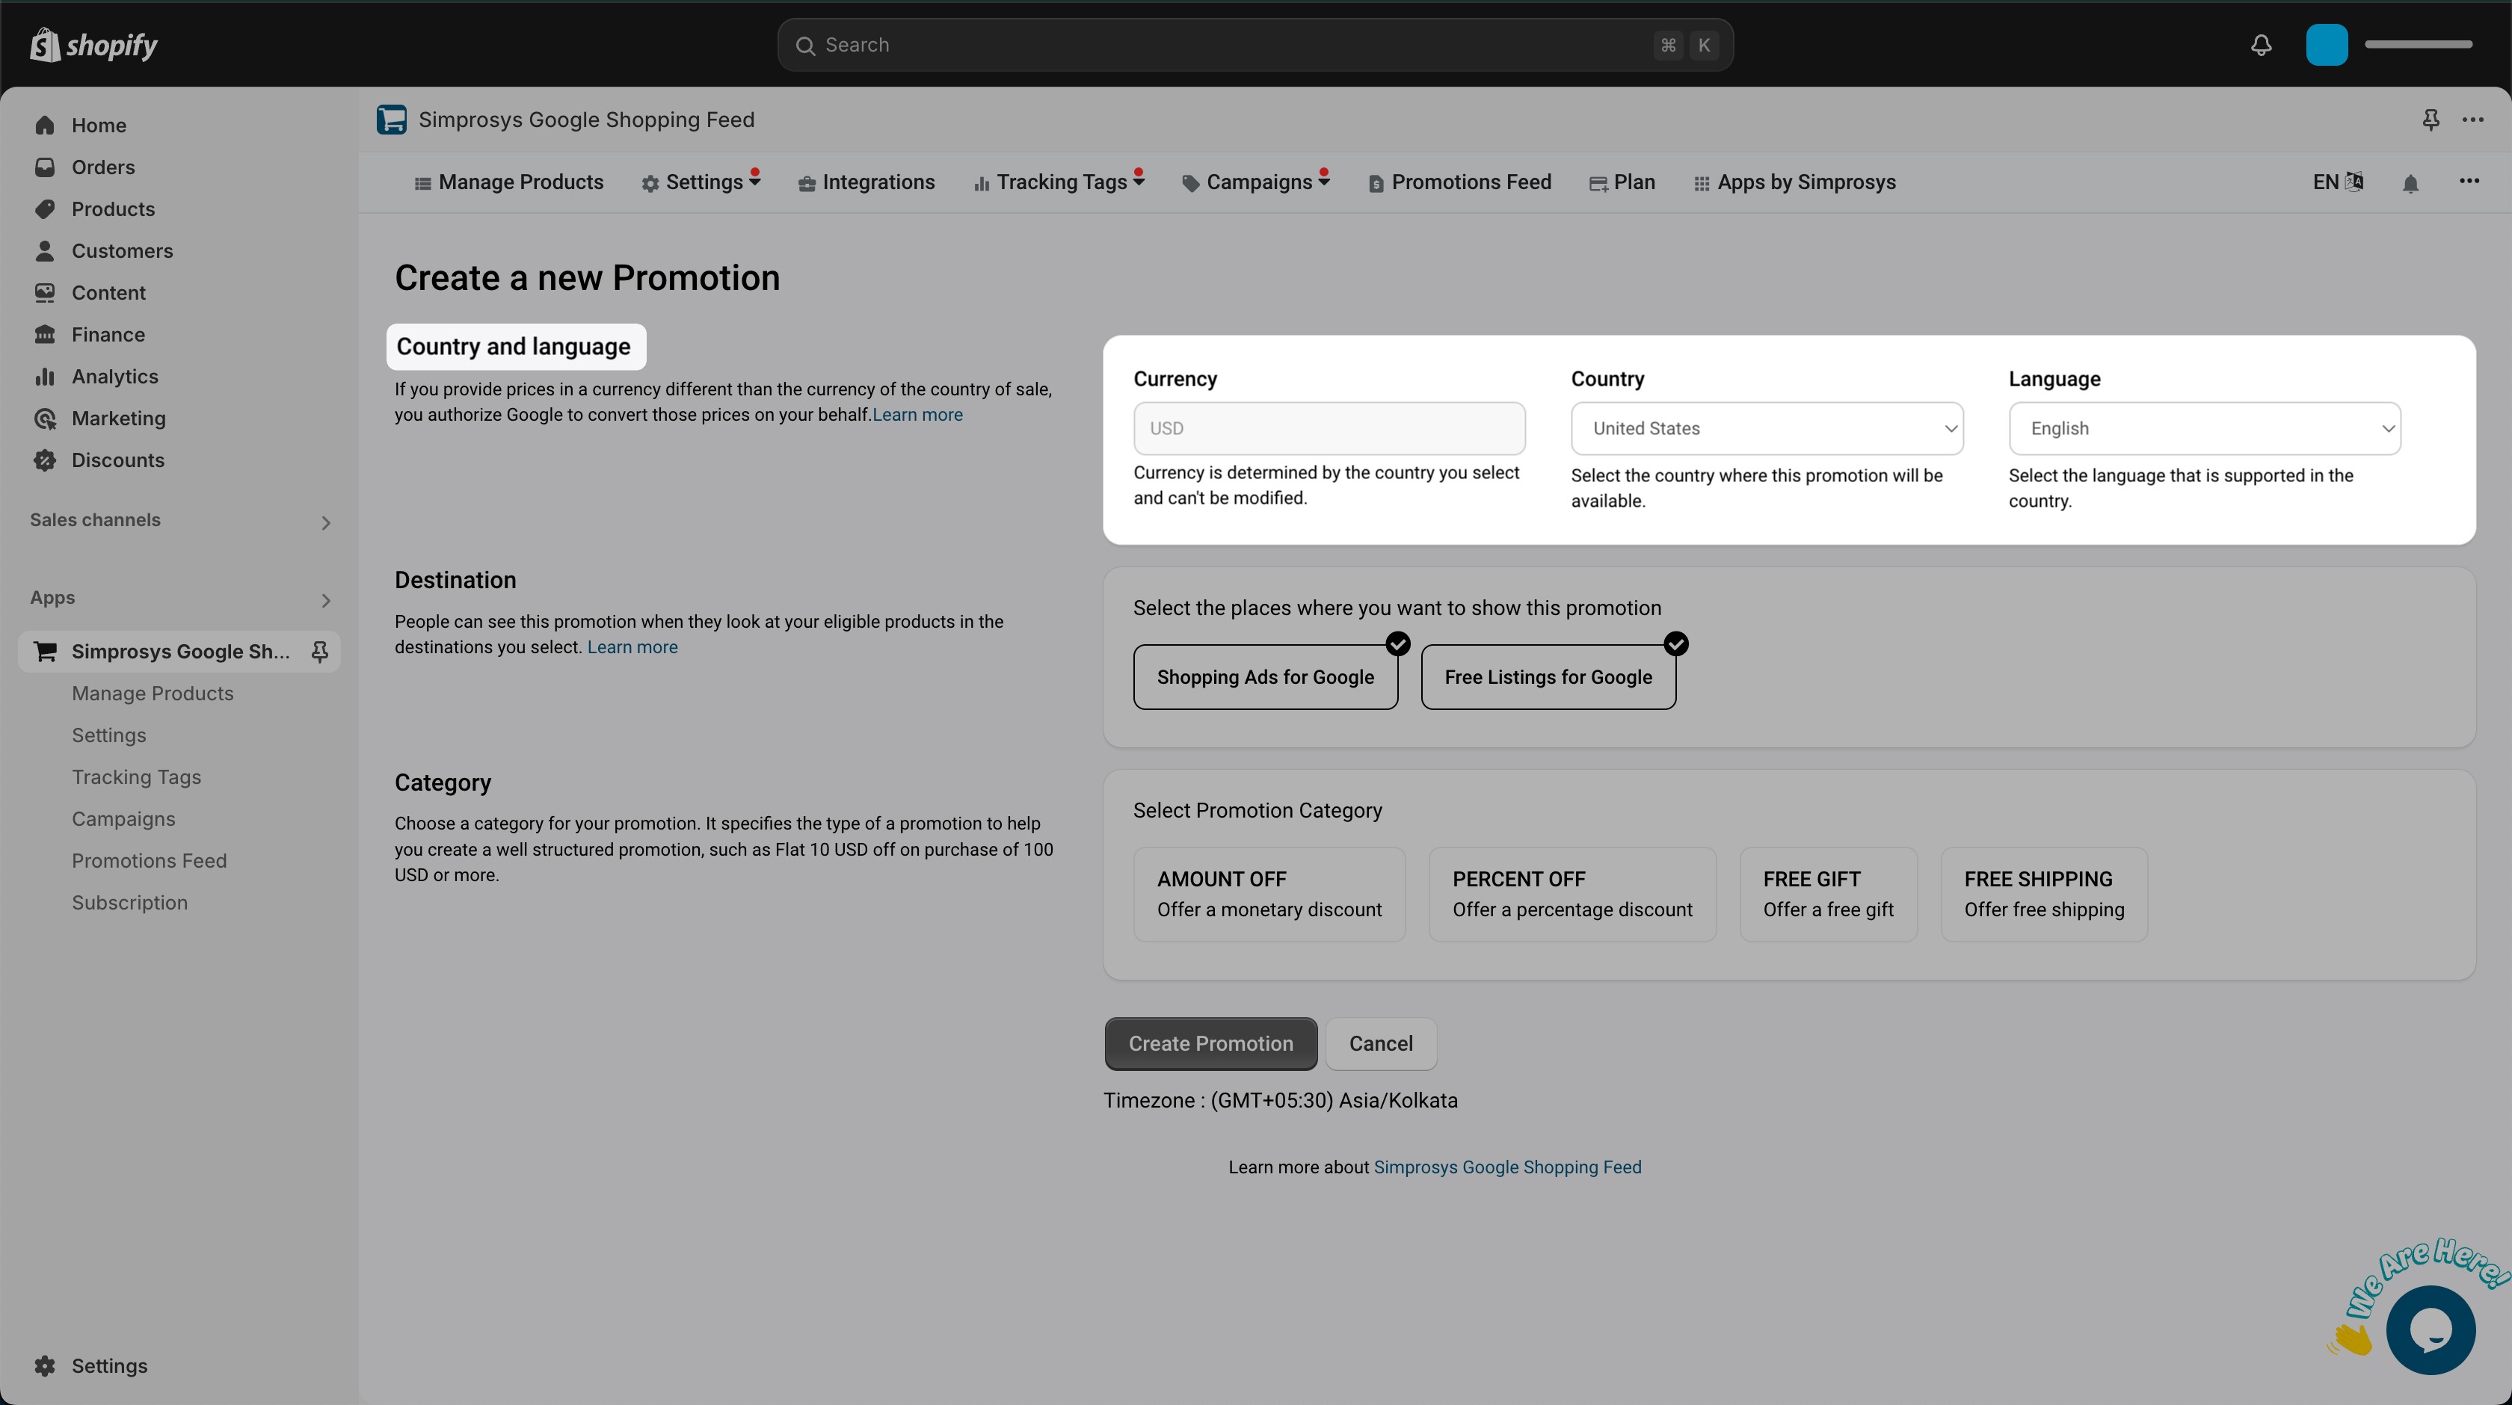Open Manage Products in sidebar submenu
The image size is (2512, 1405).
pyautogui.click(x=153, y=694)
